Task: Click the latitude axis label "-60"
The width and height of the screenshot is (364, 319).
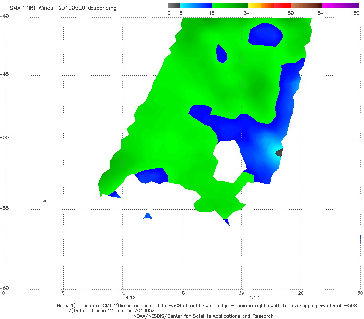Action: point(4,288)
